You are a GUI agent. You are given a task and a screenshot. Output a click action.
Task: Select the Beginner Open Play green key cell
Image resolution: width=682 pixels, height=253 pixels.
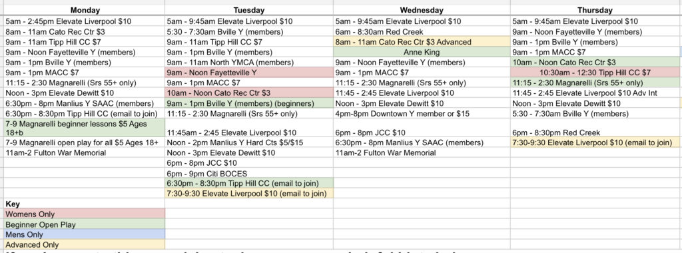[x=85, y=224]
